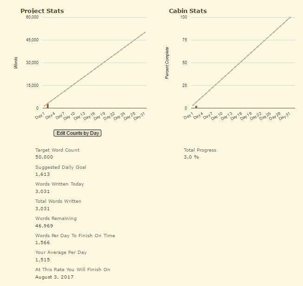Viewport: 303px width, 286px height.
Task: Click the orange word count bar in Project Stats
Action: (x=48, y=106)
